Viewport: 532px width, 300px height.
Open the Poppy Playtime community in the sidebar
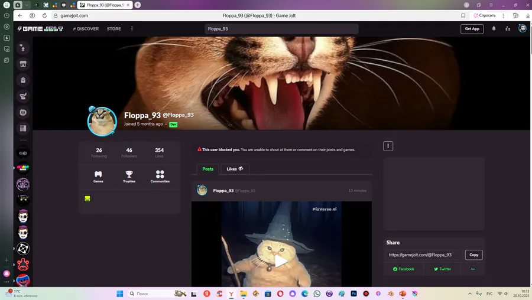coord(23,281)
